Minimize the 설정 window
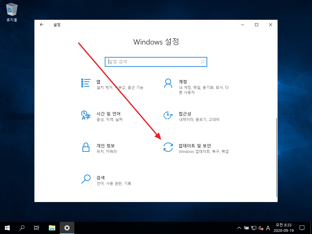Viewport: 312px width, 234px height. click(243, 25)
